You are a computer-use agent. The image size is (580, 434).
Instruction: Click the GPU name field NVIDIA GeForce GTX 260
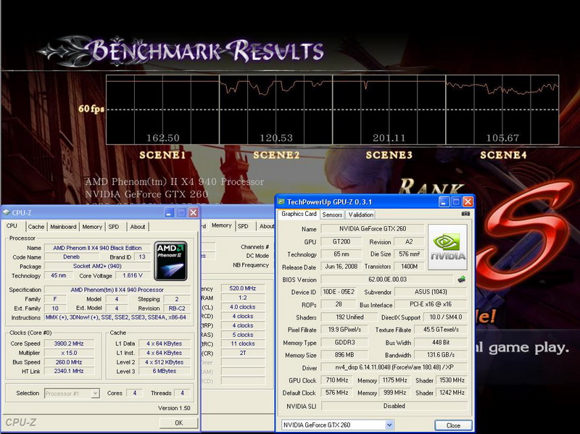click(x=373, y=229)
